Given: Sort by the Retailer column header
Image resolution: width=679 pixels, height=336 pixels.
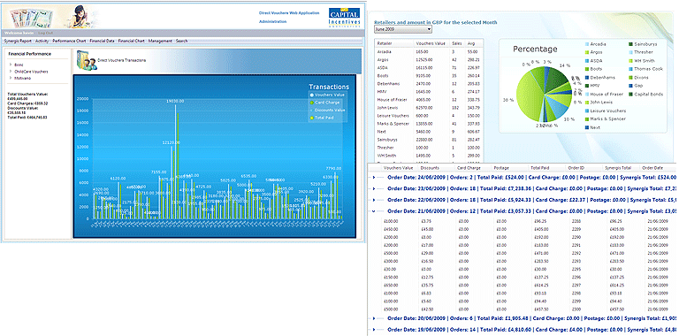Looking at the screenshot, I should point(385,43).
